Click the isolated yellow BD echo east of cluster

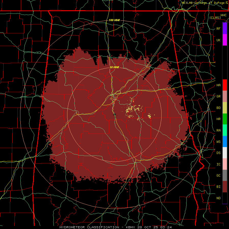click(x=149, y=116)
